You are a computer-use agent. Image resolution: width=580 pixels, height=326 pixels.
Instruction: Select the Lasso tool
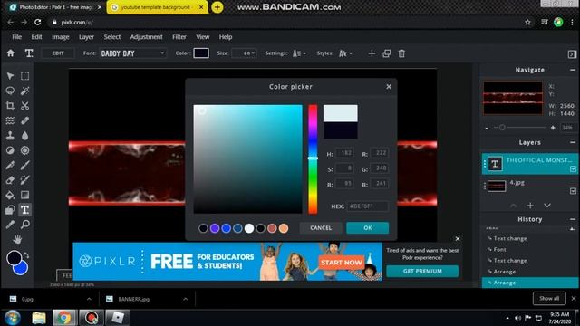pos(10,91)
